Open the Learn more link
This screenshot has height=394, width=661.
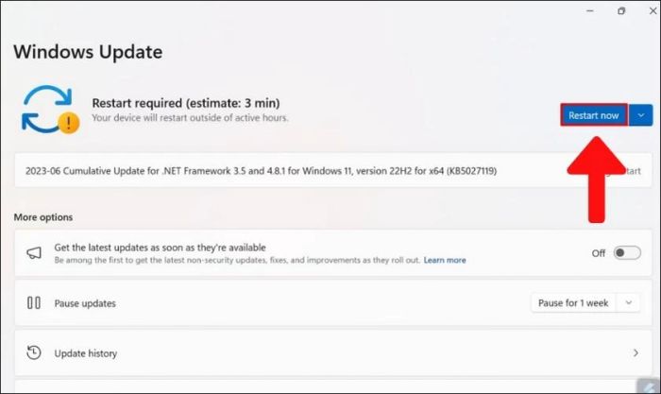pos(445,260)
